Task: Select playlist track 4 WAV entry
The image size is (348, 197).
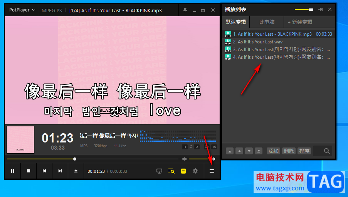Action: (279, 57)
